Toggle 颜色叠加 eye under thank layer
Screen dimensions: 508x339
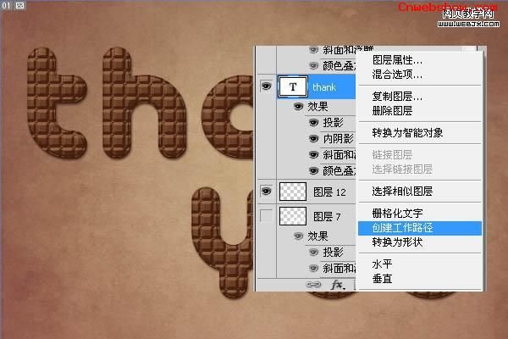coord(313,170)
